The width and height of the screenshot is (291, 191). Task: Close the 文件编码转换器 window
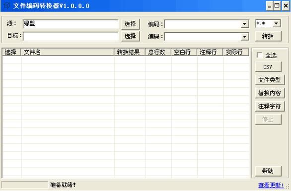click(286, 6)
